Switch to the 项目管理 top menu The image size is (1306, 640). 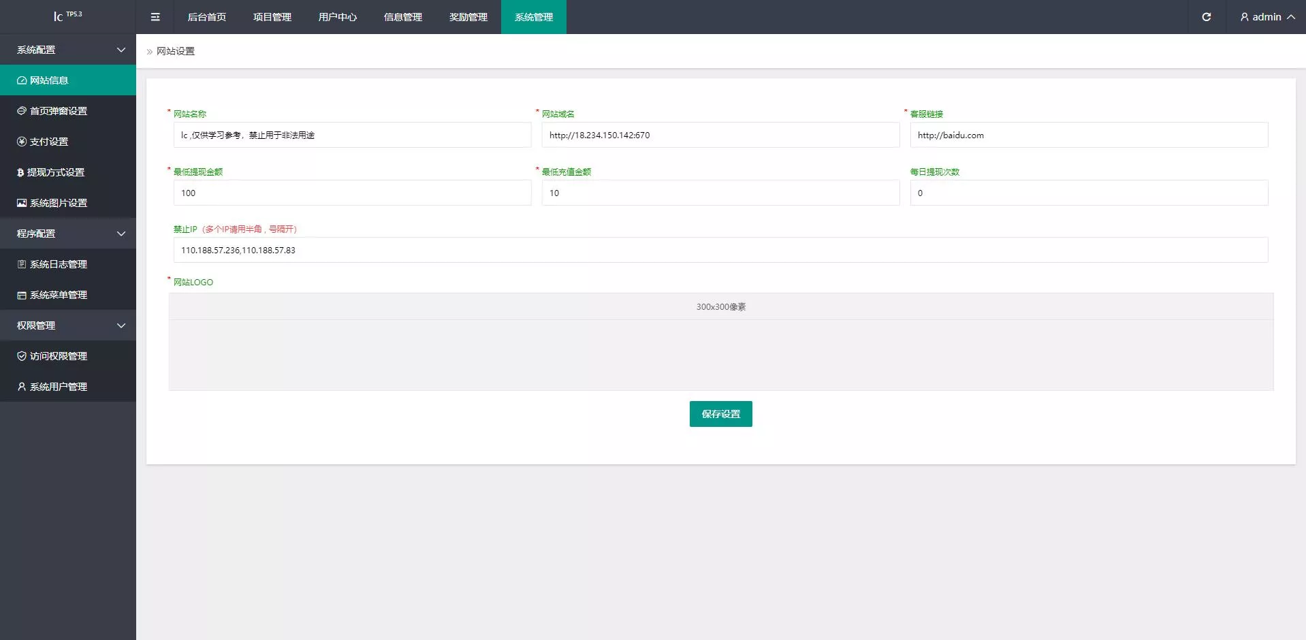pos(272,17)
